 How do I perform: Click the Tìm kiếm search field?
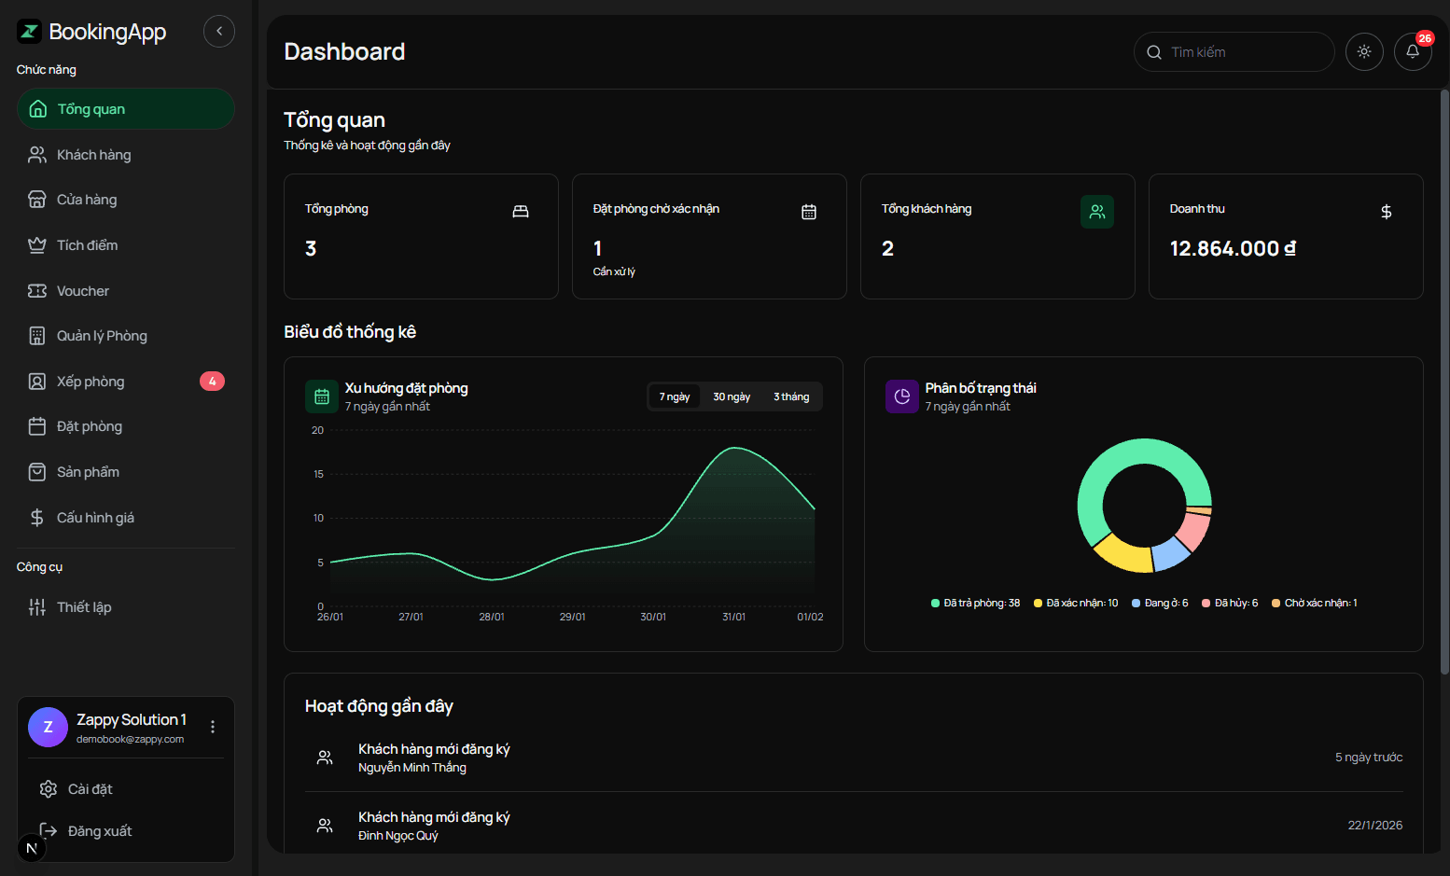coord(1234,51)
